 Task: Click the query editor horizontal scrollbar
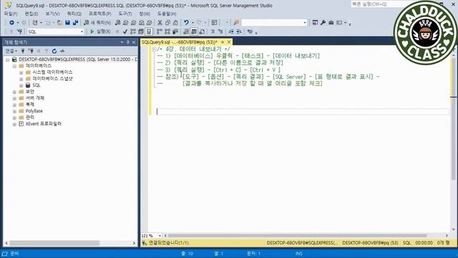[x=297, y=236]
